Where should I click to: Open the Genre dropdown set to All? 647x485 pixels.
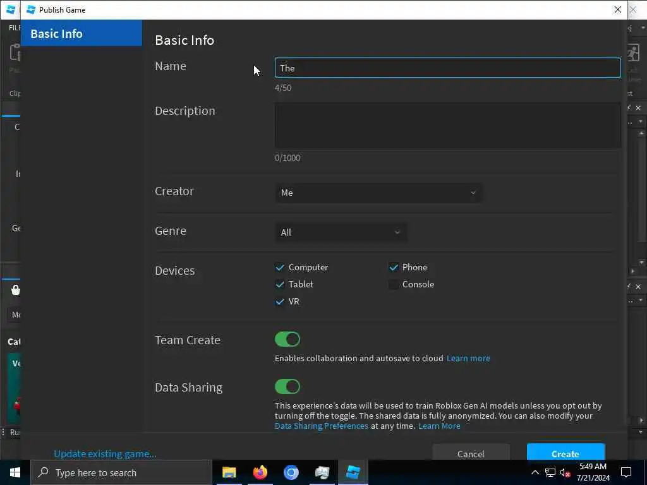tap(341, 232)
